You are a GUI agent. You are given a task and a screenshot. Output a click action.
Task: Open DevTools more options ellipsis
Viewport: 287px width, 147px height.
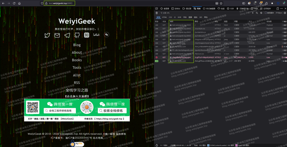coord(281,9)
